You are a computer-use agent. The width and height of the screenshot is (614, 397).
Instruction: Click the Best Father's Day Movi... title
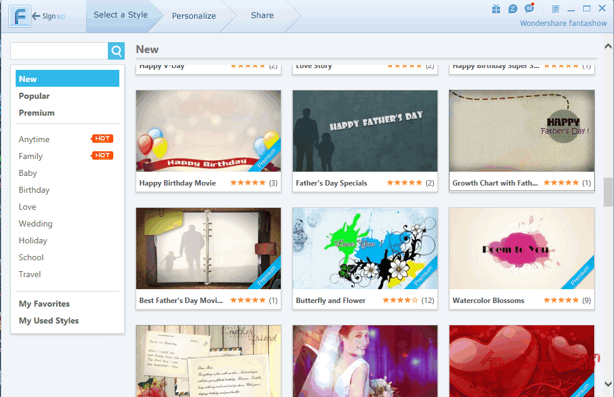click(181, 300)
